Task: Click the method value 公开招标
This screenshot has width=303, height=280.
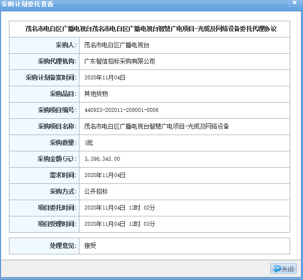Action: click(x=96, y=191)
